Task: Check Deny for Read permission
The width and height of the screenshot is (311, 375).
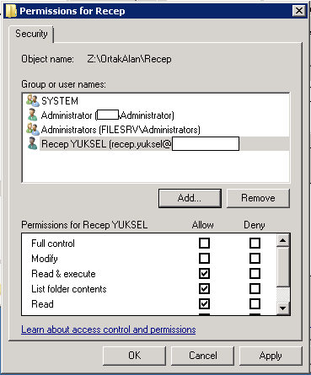Action: (x=255, y=303)
